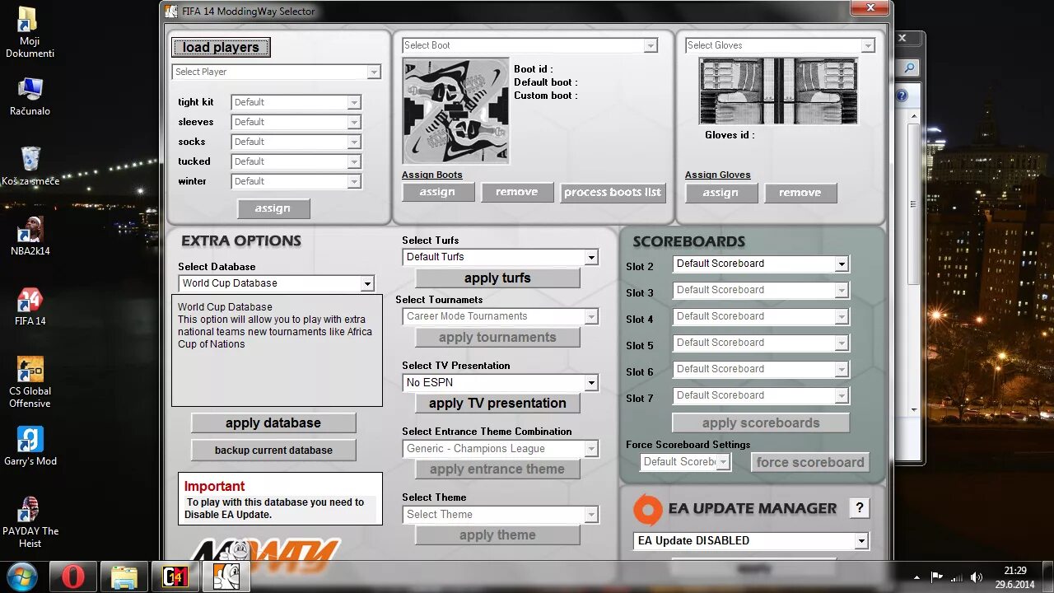1054x593 pixels.
Task: Launch PAYDAY The Heist shortcut
Action: 30,522
